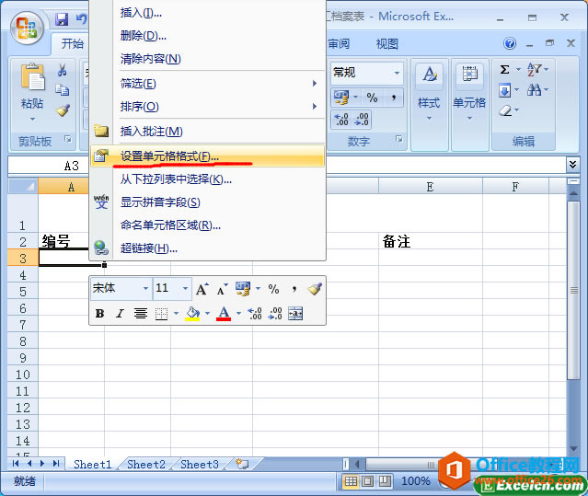
Task: Open Excel Help question mark icon
Action: click(510, 43)
